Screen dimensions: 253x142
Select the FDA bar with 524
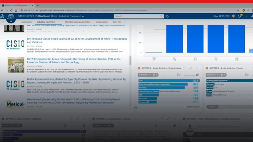[169, 80]
